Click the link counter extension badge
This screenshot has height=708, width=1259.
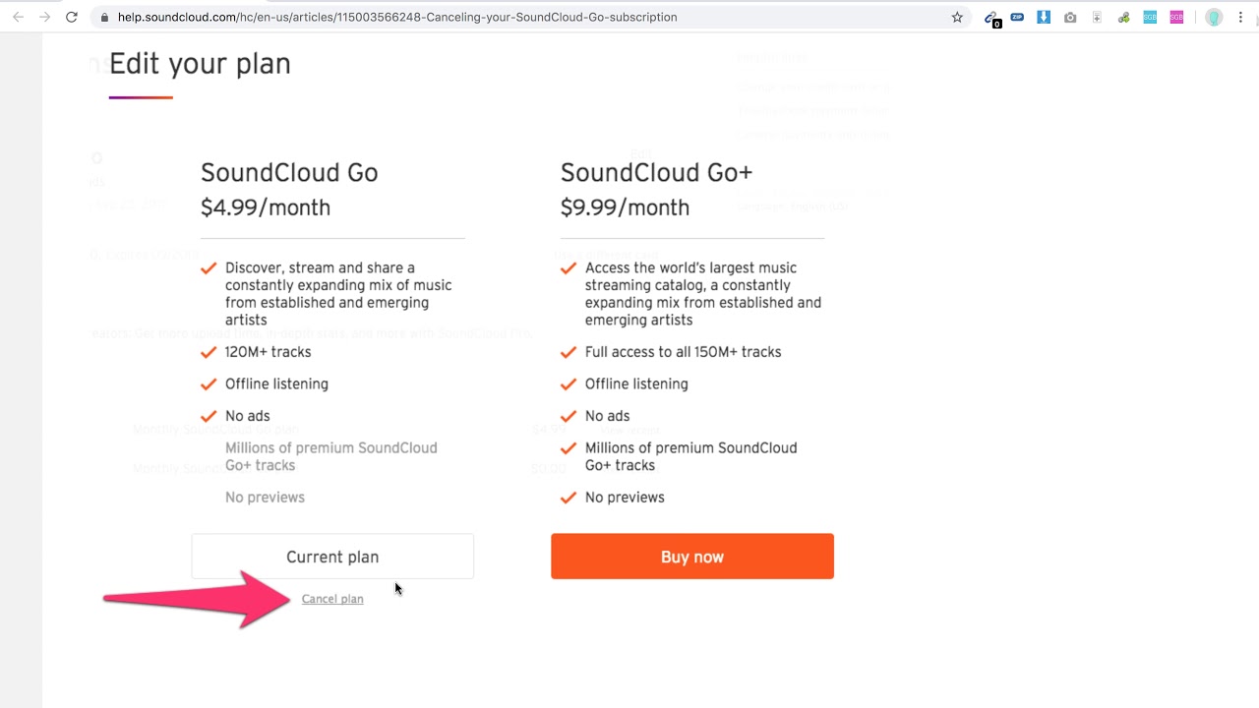(991, 17)
